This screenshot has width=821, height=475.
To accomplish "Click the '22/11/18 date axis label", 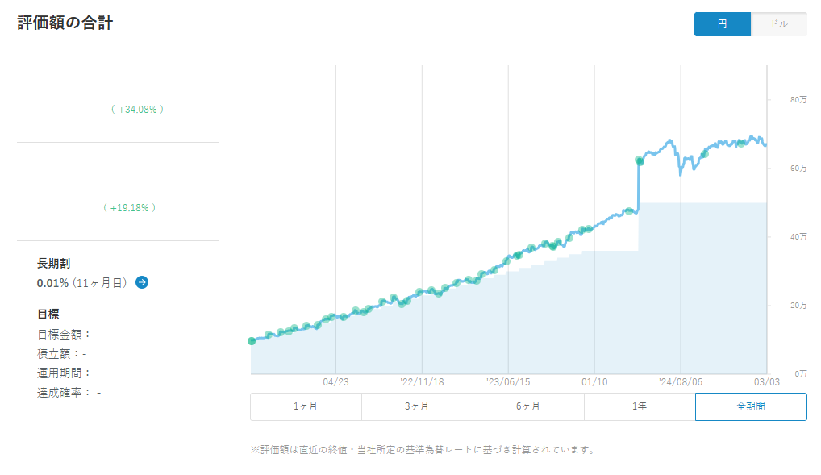I will (422, 381).
